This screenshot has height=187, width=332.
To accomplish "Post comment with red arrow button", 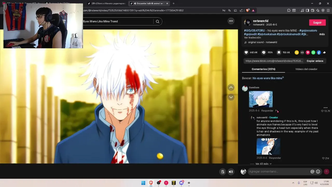I will pyautogui.click(x=326, y=172).
